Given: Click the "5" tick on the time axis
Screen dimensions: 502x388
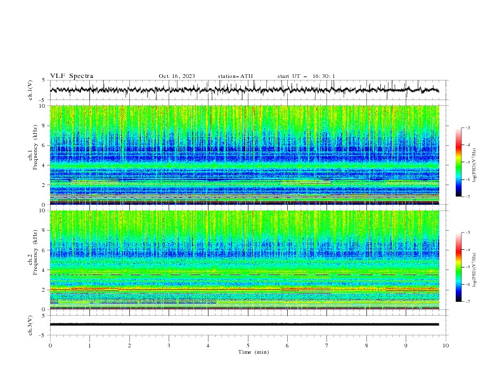Looking at the screenshot, I should (x=248, y=346).
